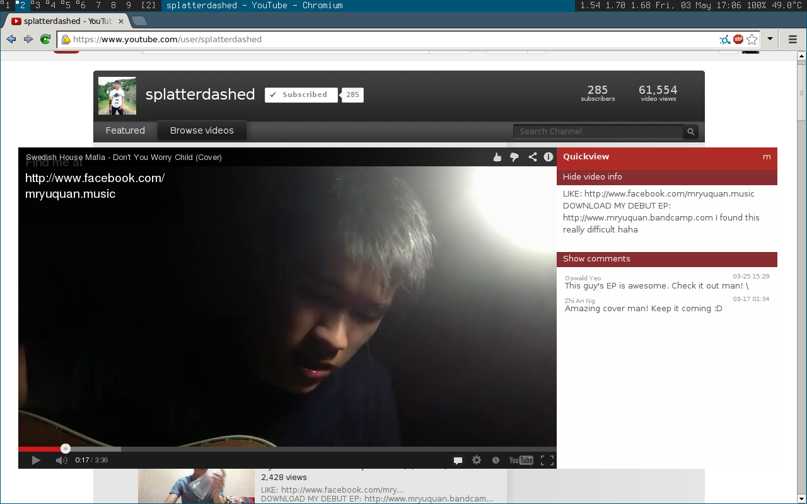This screenshot has width=807, height=504.
Task: Play the video with the play button
Action: click(36, 461)
